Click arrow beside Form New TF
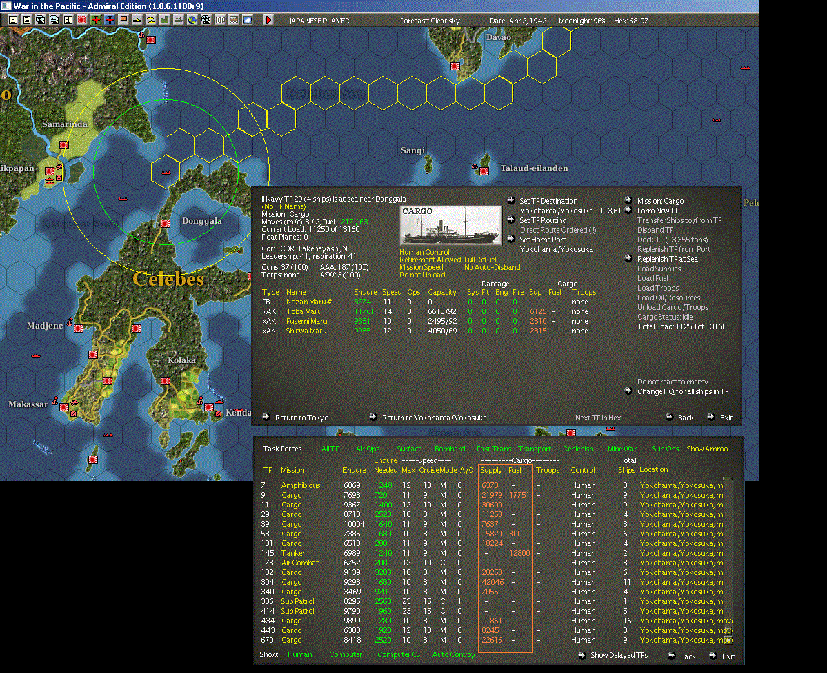The height and width of the screenshot is (673, 827). click(x=628, y=210)
